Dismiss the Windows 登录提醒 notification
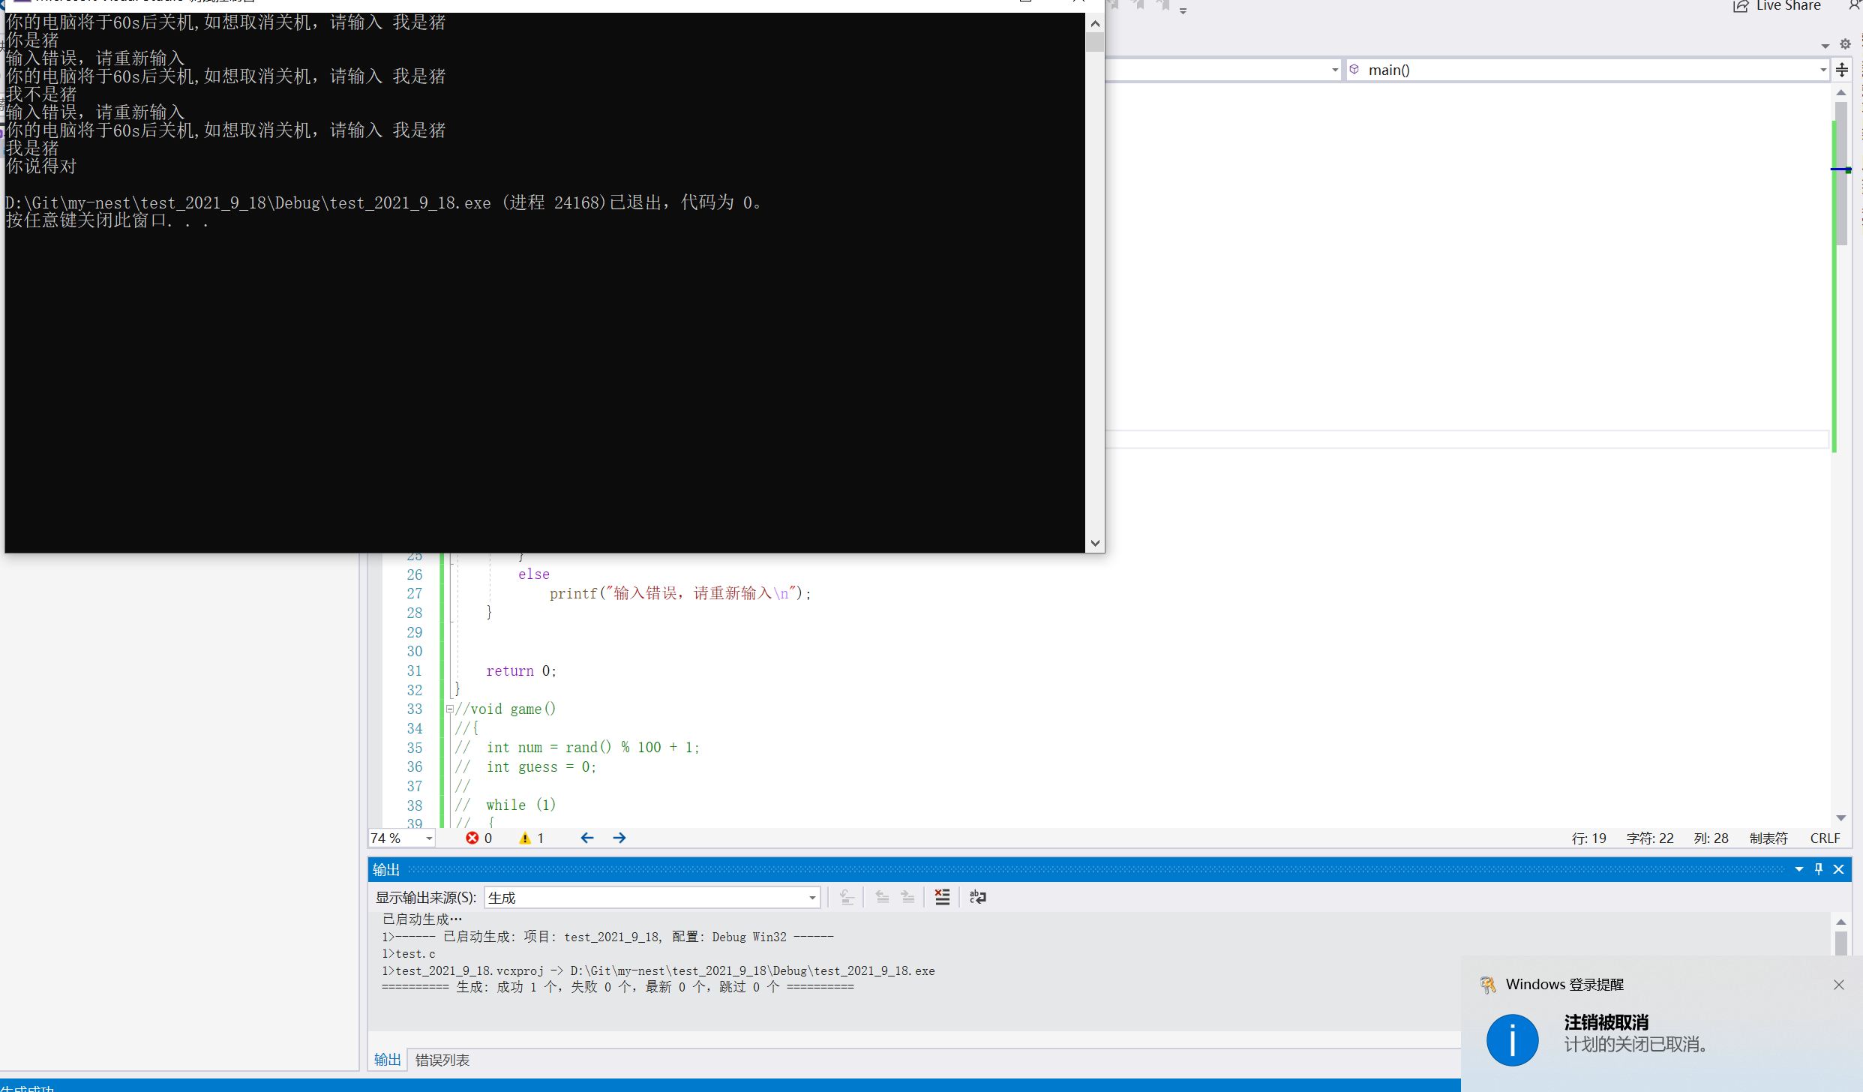Viewport: 1863px width, 1092px height. [x=1838, y=985]
